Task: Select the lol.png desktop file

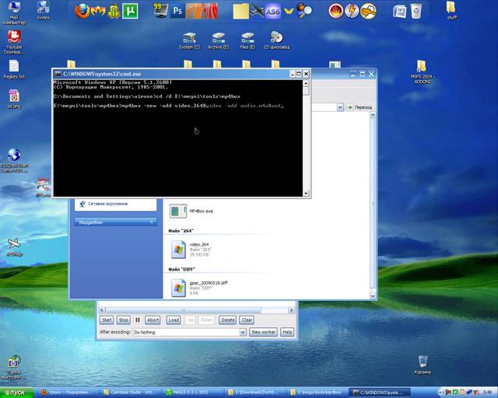Action: (x=14, y=99)
